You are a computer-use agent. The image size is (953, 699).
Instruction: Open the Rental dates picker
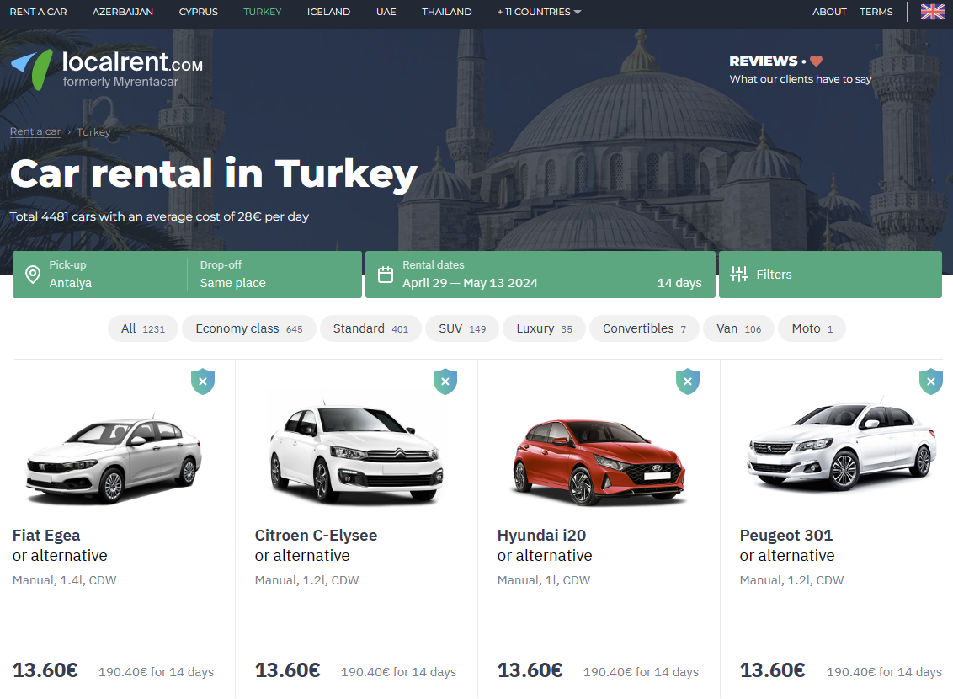pyautogui.click(x=540, y=275)
